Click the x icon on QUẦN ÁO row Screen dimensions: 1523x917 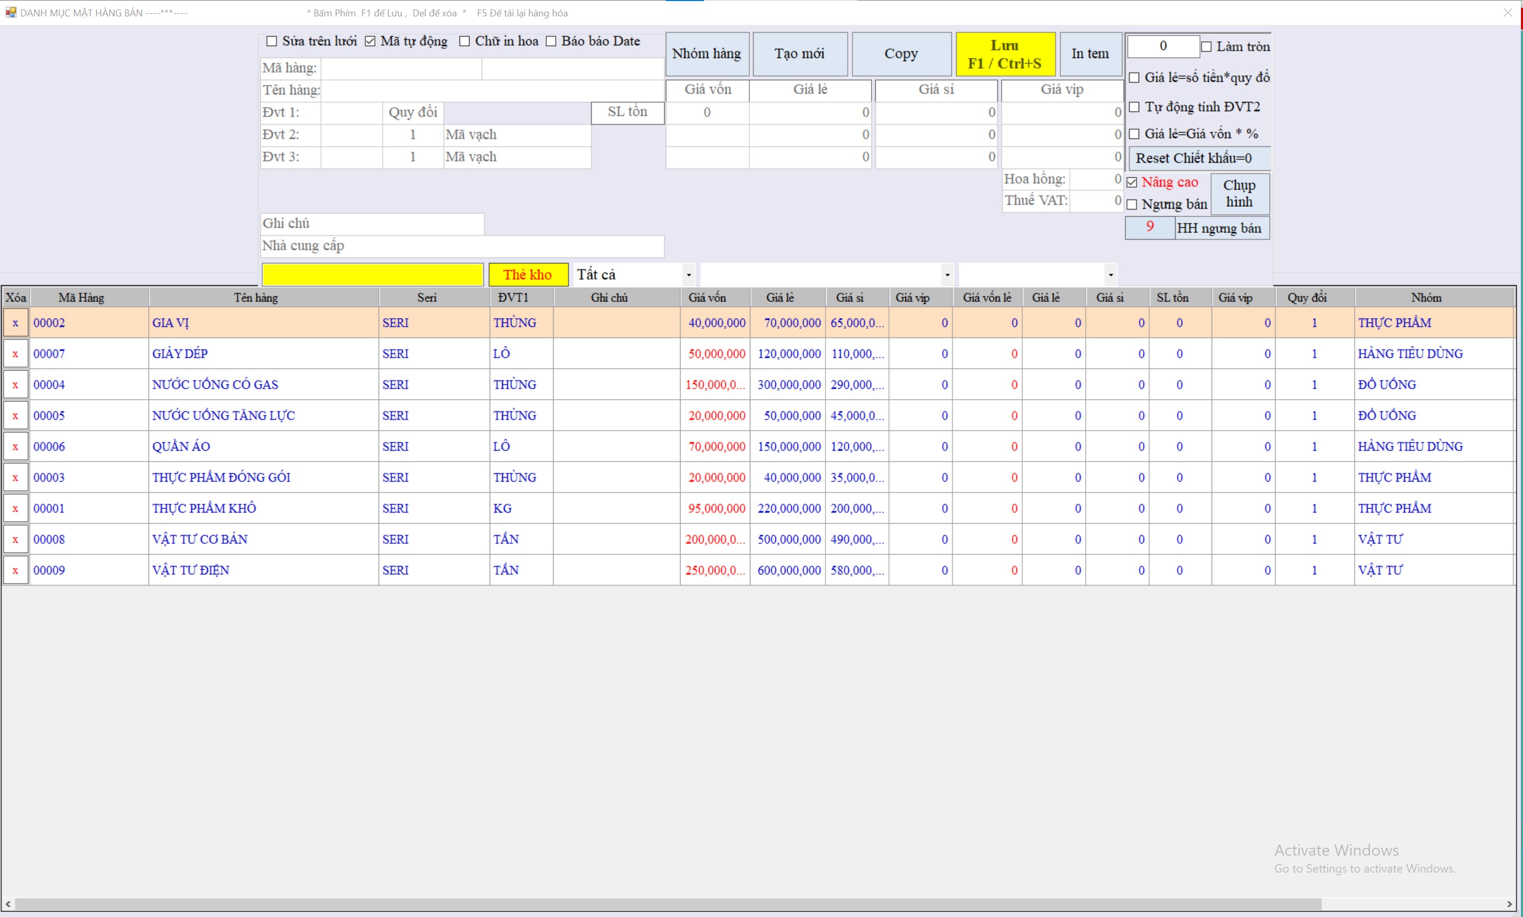click(x=15, y=447)
